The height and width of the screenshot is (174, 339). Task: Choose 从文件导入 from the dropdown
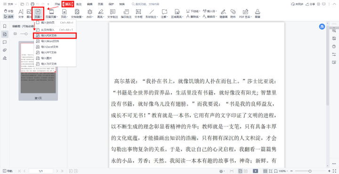pyautogui.click(x=55, y=30)
